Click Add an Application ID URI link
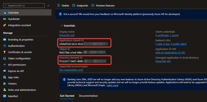 pos(170,53)
